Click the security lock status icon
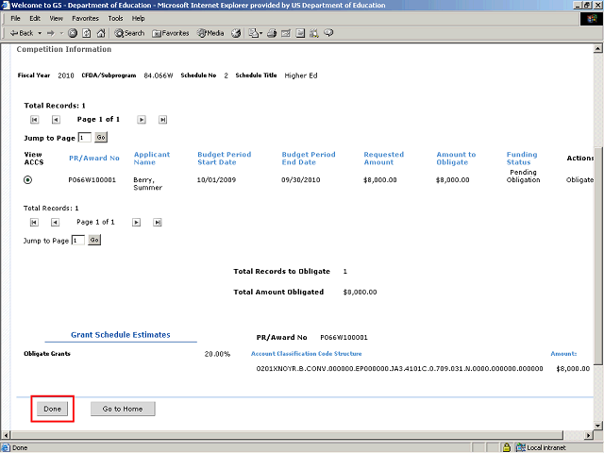604x453 pixels. pos(506,447)
